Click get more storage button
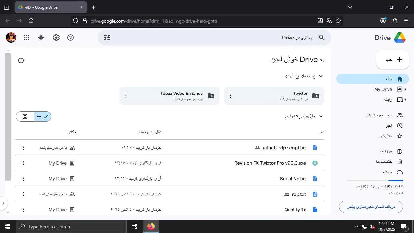414x233 pixels. click(x=371, y=207)
